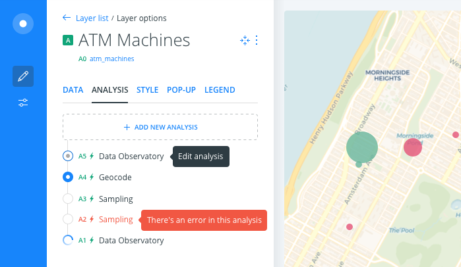Click the small pink dot near Amsterdam Ave
The height and width of the screenshot is (267, 461).
(350, 227)
